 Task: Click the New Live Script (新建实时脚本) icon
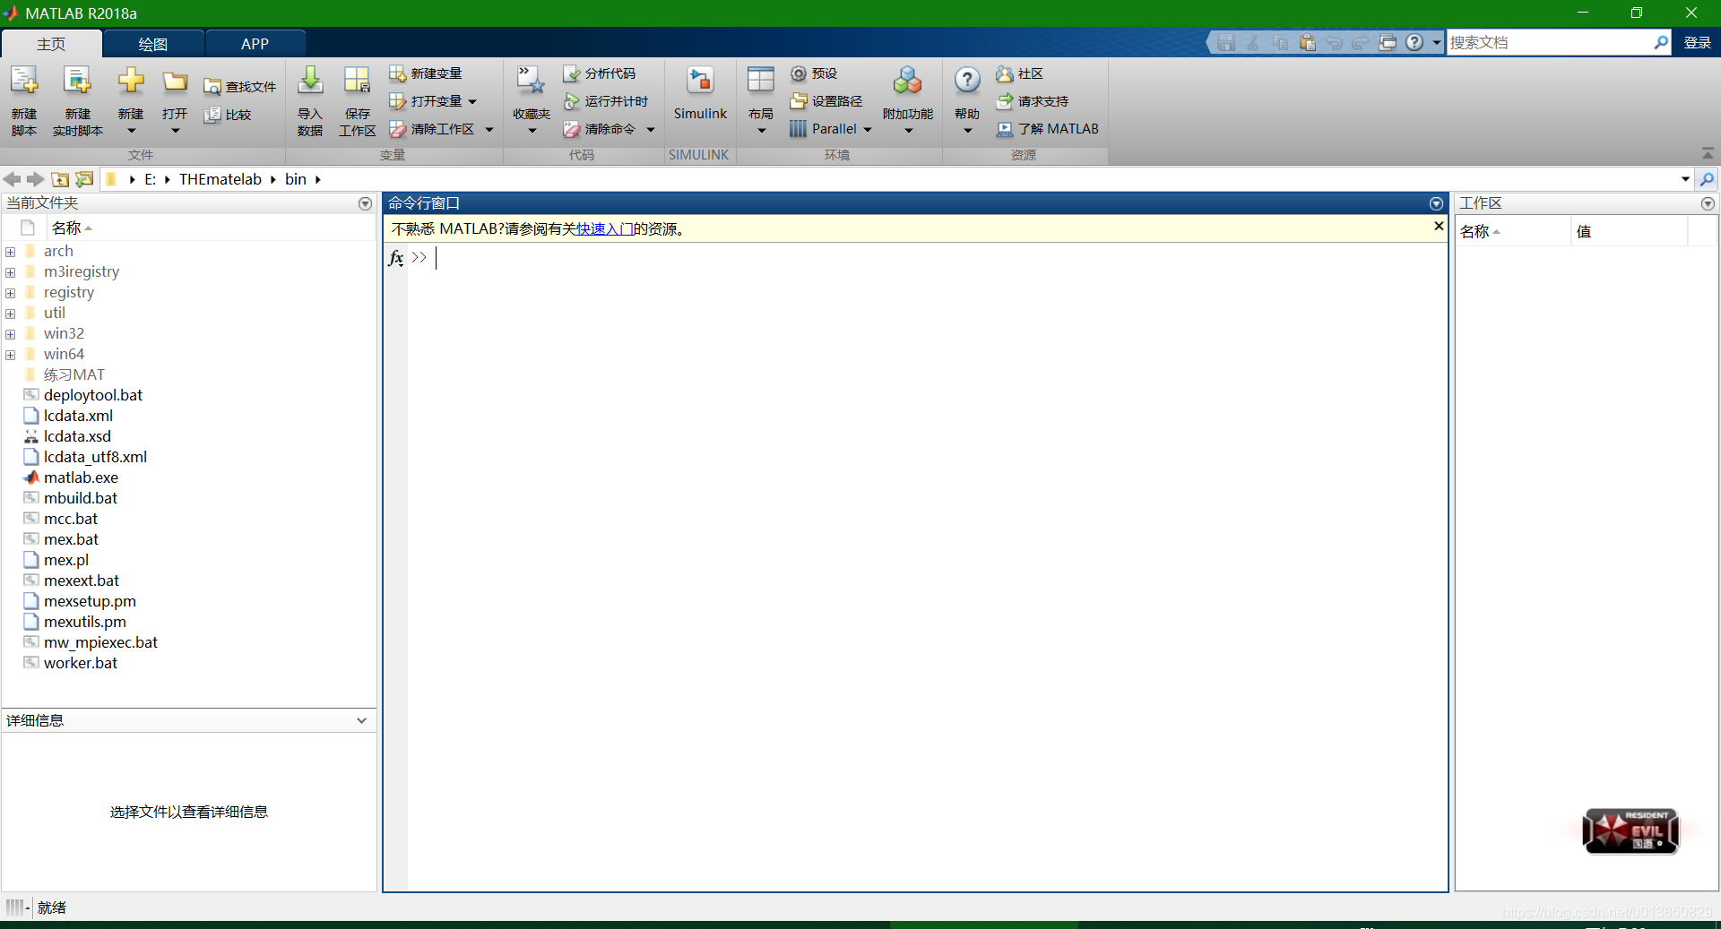[x=78, y=82]
